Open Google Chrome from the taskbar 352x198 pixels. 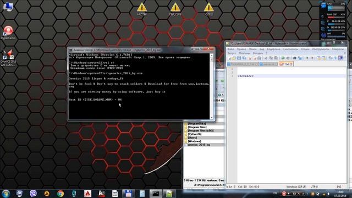(61, 194)
